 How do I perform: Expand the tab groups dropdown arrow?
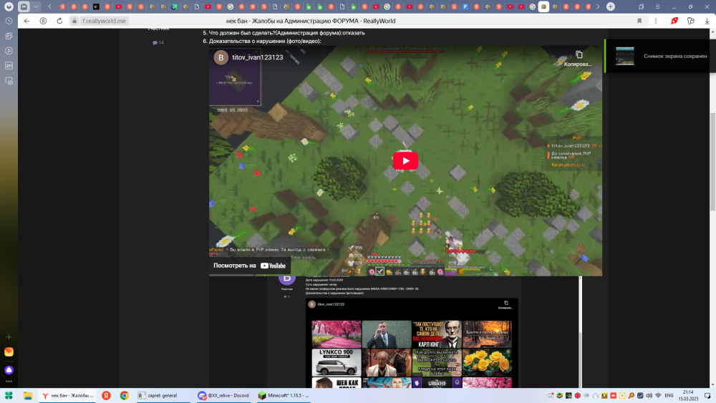pos(36,7)
